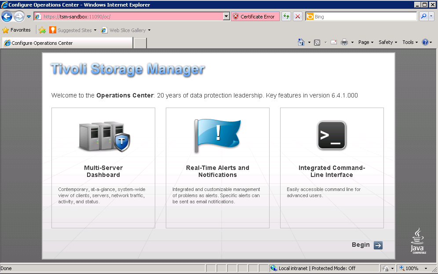Open the browser Home page icon

pyautogui.click(x=301, y=42)
